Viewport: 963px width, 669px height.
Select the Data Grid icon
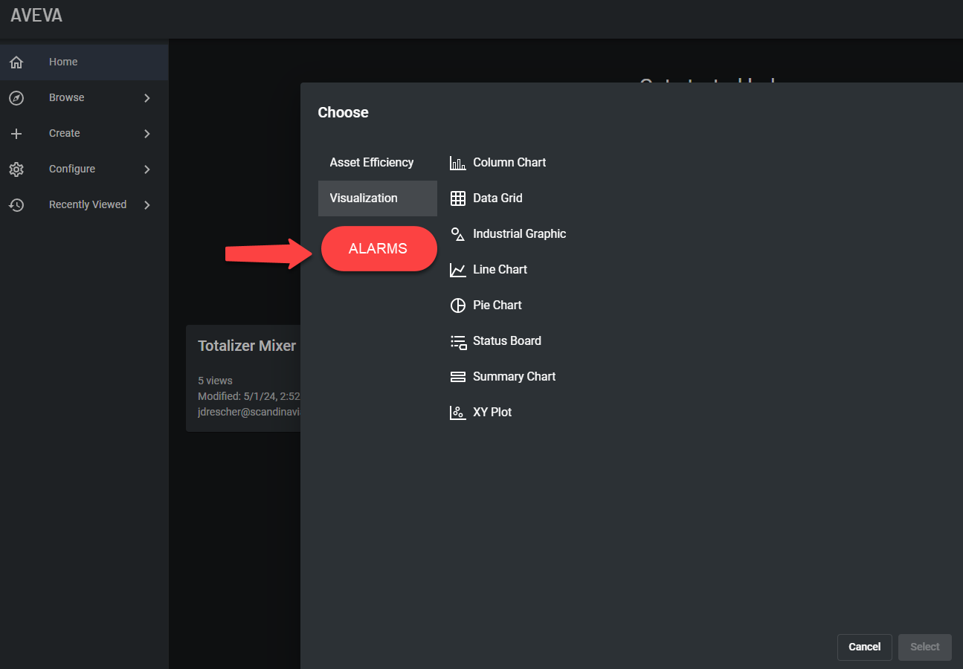click(x=458, y=198)
